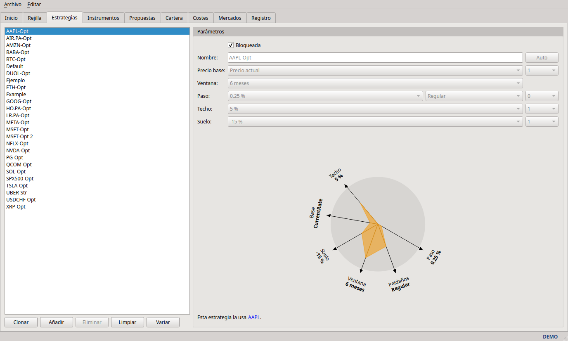This screenshot has width=568, height=341.
Task: Select the AMZN-Opt strategy
Action: coord(97,45)
